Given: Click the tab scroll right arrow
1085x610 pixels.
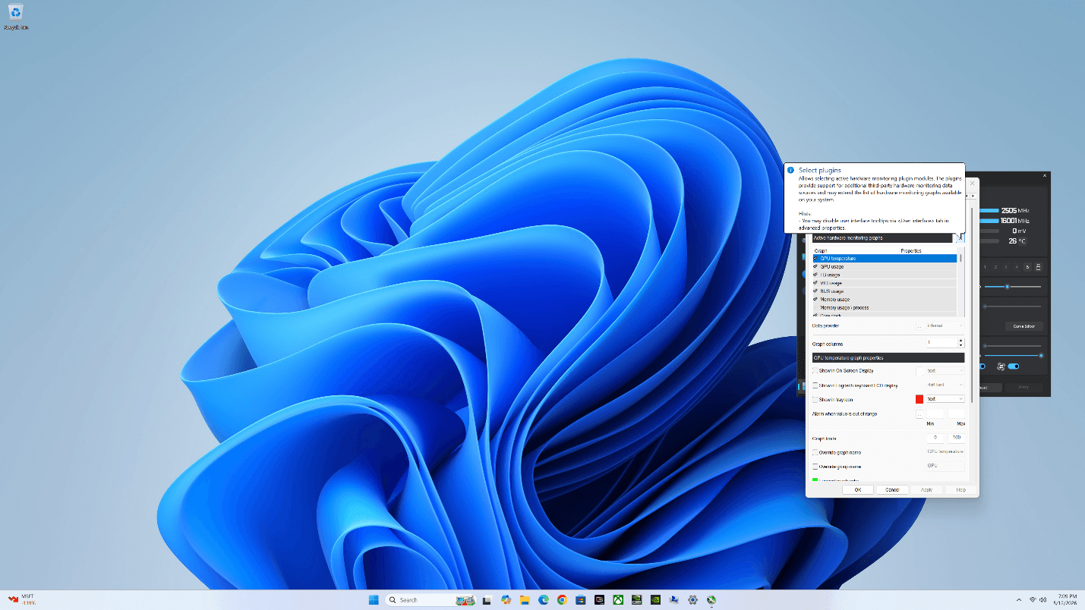Looking at the screenshot, I should pyautogui.click(x=975, y=197).
